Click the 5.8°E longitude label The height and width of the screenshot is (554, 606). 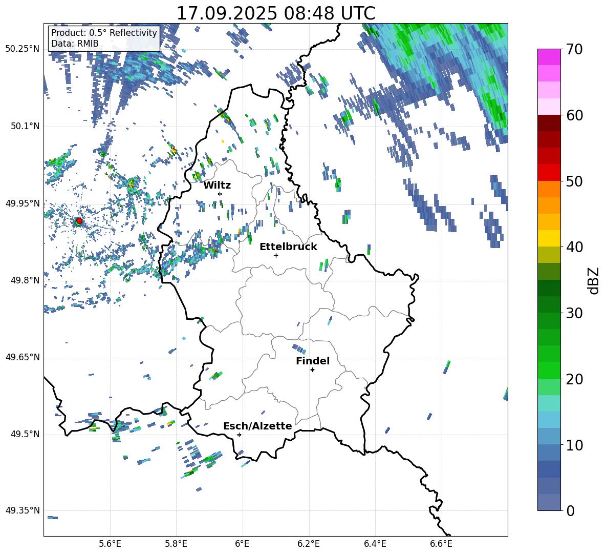[x=176, y=544]
